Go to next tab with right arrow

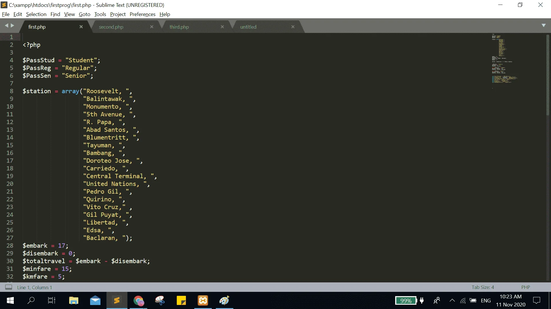[12, 25]
